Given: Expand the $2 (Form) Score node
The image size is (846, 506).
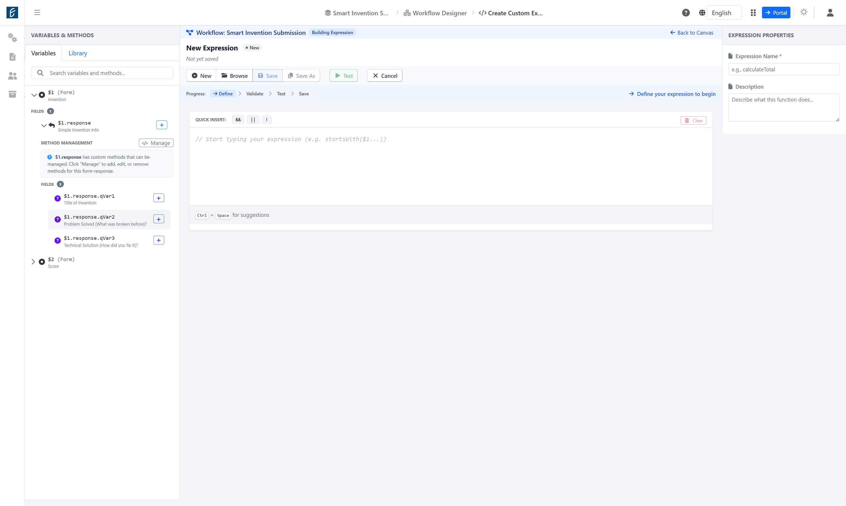Looking at the screenshot, I should tap(33, 262).
